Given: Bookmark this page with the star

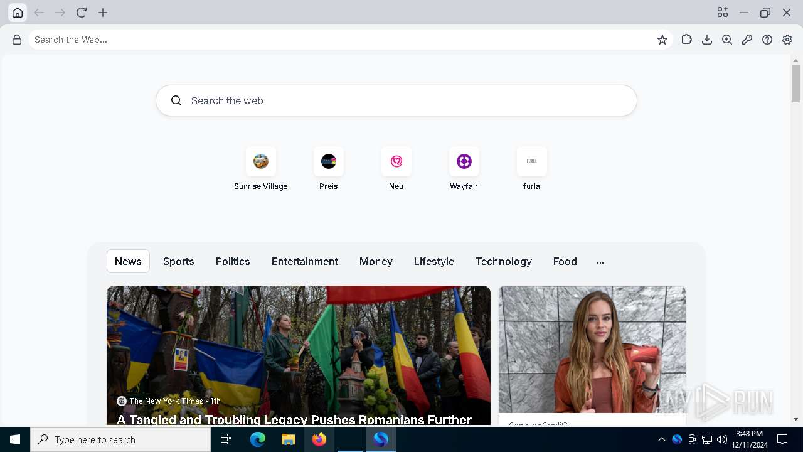Looking at the screenshot, I should click(662, 40).
